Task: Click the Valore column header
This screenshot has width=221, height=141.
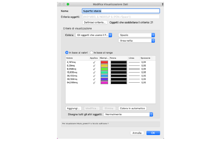Action: [x=78, y=58]
